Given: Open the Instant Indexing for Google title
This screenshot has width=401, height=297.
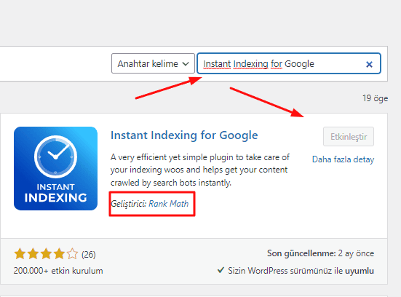Looking at the screenshot, I should pyautogui.click(x=184, y=135).
